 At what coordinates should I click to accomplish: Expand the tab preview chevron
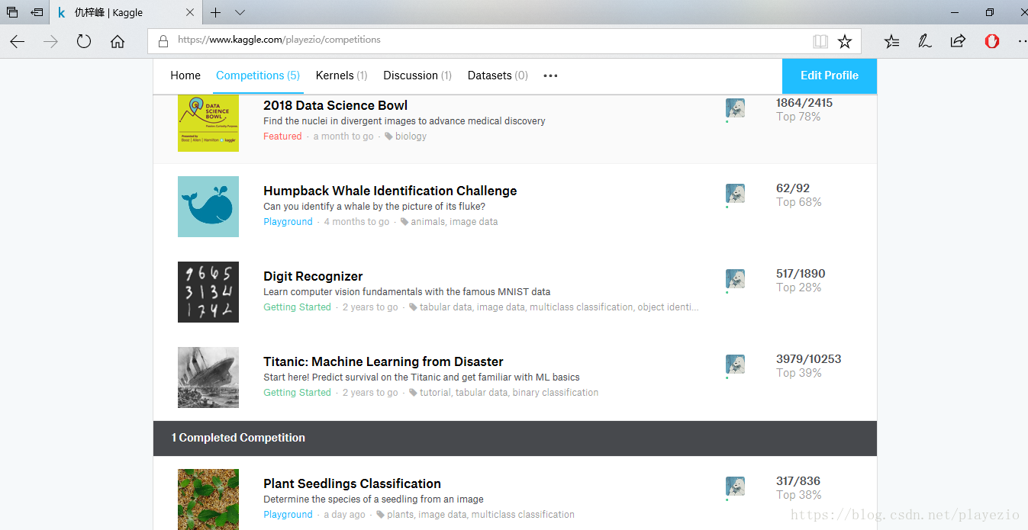(x=240, y=12)
